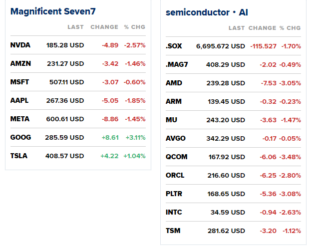Open the semiconductor • AI watchlist title
The width and height of the screenshot is (312, 248).
[207, 12]
